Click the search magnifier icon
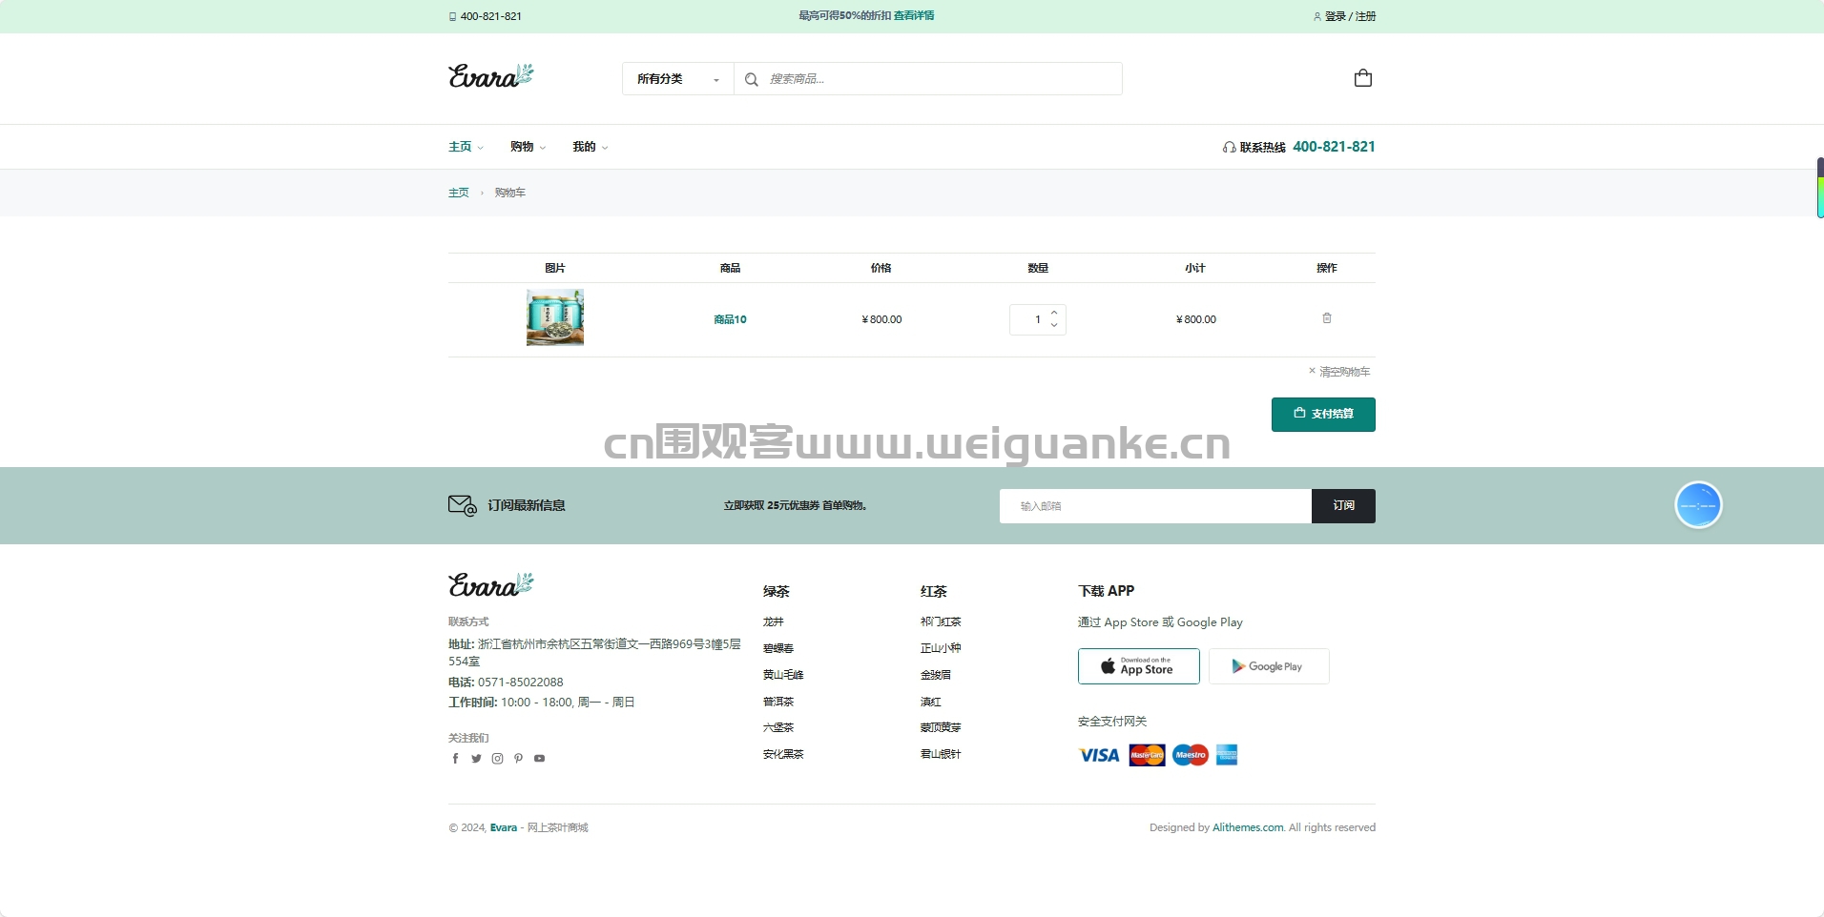 [752, 79]
